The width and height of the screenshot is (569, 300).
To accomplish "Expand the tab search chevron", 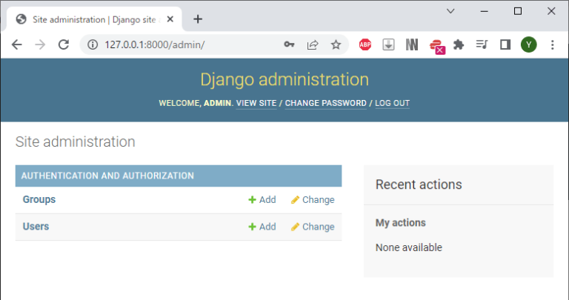I will pos(450,11).
